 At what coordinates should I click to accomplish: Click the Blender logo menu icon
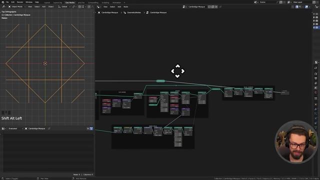pyautogui.click(x=2, y=2)
